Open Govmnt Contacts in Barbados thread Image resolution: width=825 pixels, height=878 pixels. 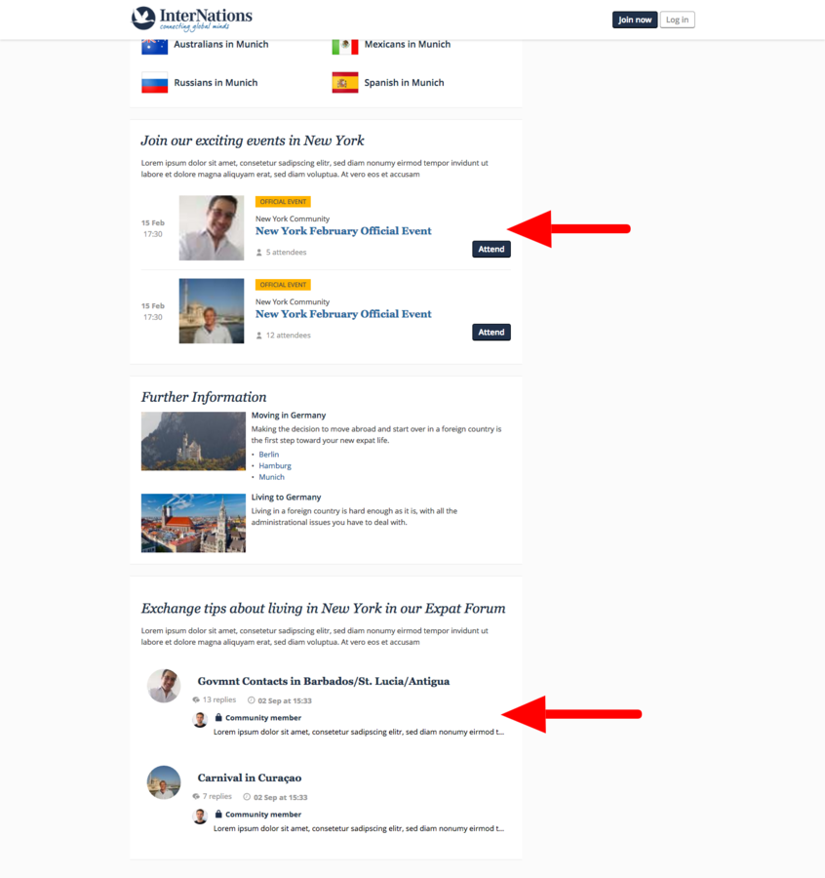pos(324,681)
